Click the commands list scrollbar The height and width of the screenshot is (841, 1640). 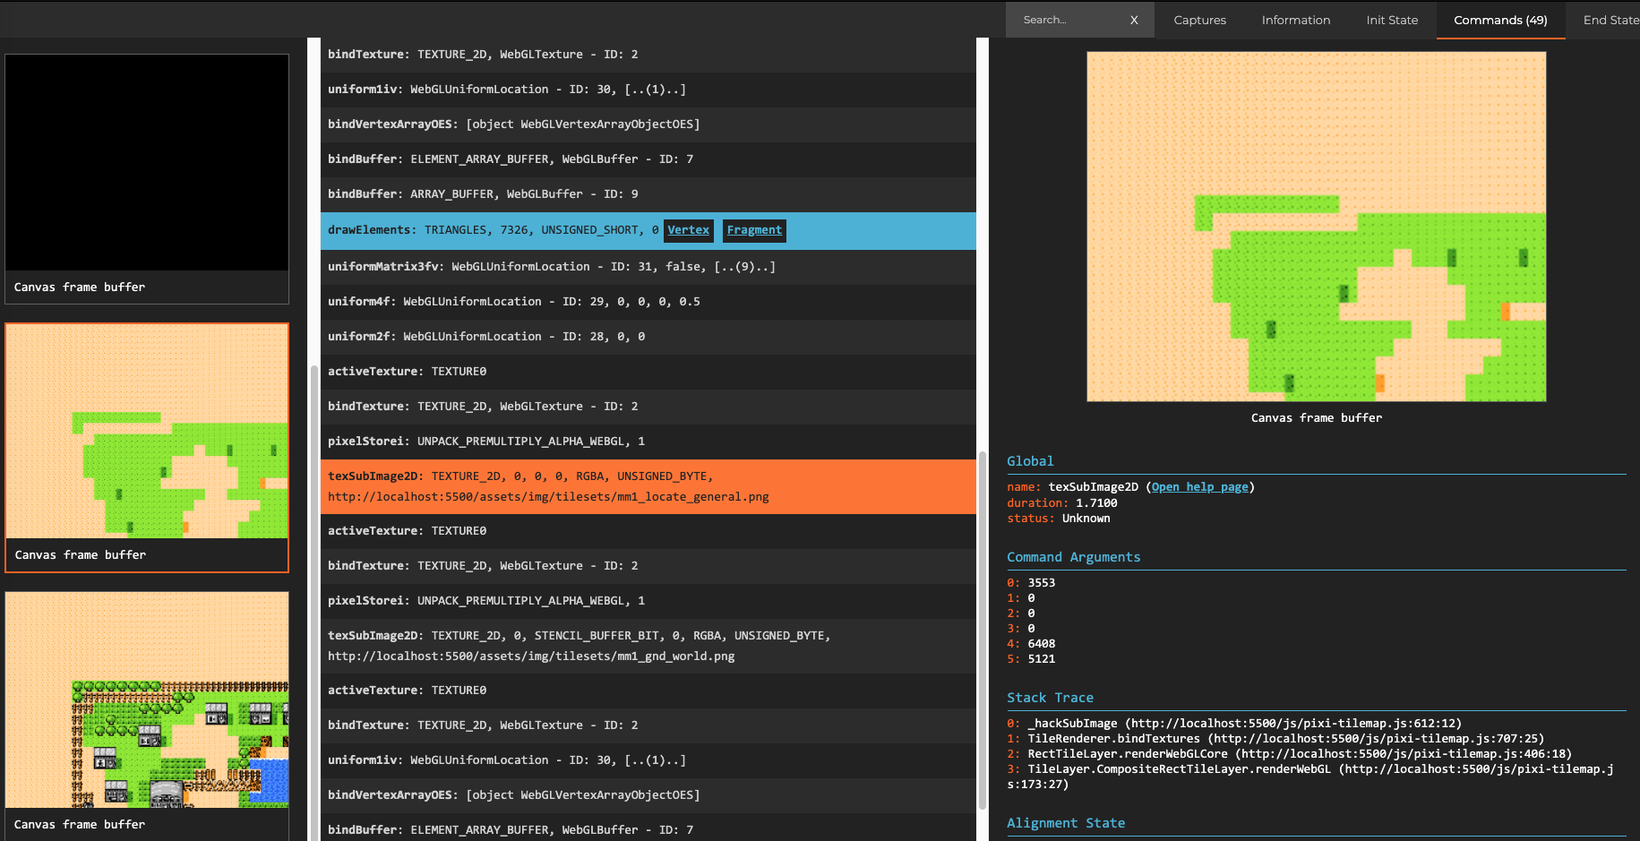point(983,630)
